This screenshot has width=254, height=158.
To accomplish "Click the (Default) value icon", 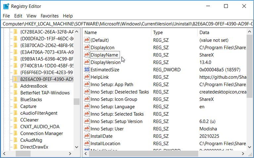I will pyautogui.click(x=87, y=40).
